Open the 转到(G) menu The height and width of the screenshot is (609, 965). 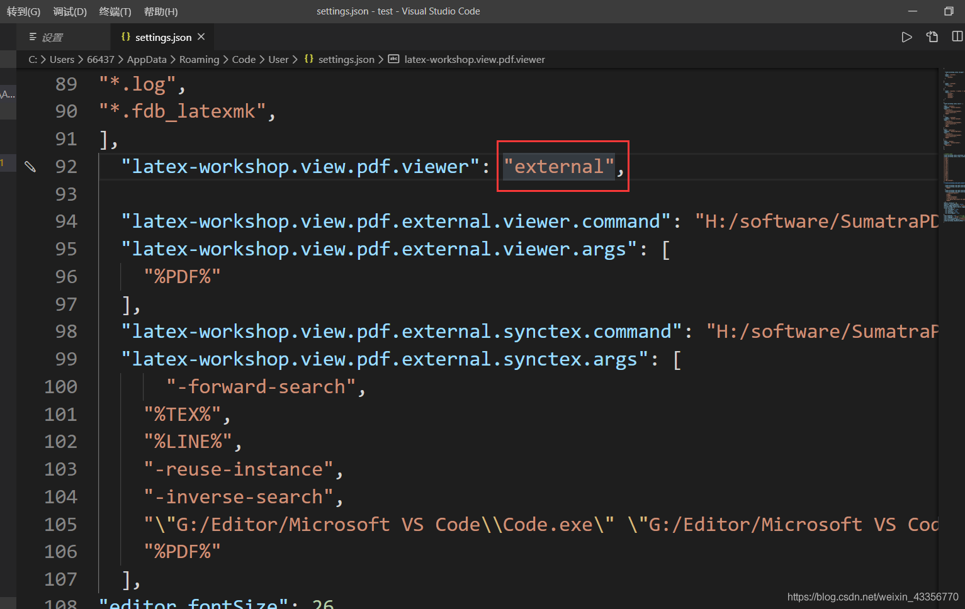pos(23,11)
